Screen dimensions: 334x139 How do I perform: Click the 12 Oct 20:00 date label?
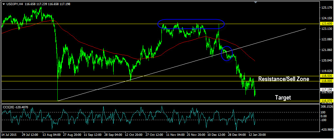click(x=134, y=135)
